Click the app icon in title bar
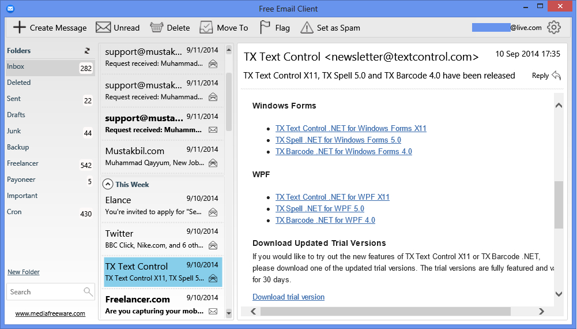The width and height of the screenshot is (577, 329). pos(11,9)
